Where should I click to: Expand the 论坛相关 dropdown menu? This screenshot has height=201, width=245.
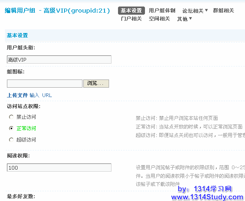[195, 11]
